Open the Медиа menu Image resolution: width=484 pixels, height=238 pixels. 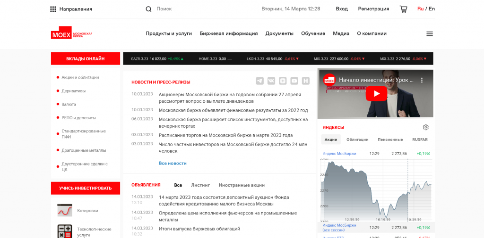[x=341, y=33]
